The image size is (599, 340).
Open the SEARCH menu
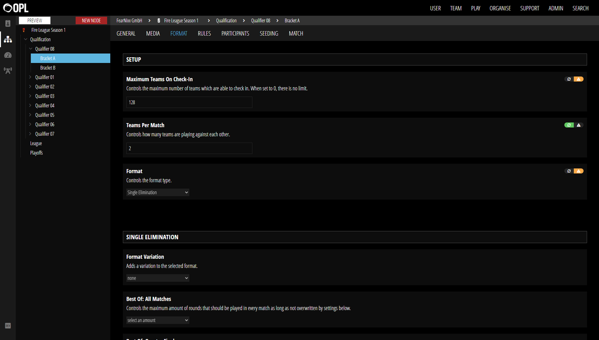click(581, 8)
